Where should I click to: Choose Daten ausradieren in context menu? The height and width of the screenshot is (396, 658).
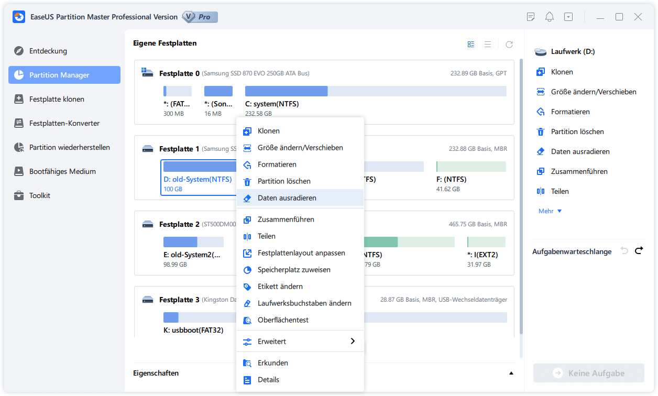[300, 198]
